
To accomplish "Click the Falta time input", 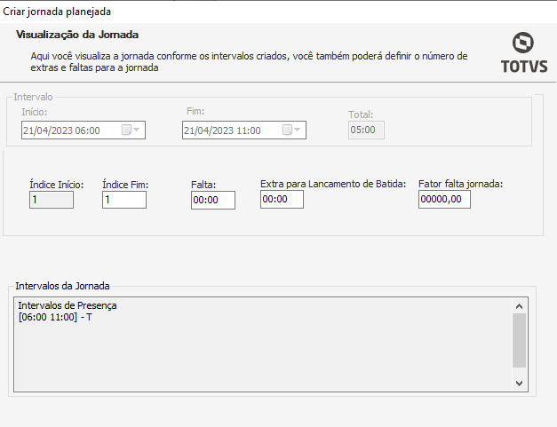I will 212,201.
